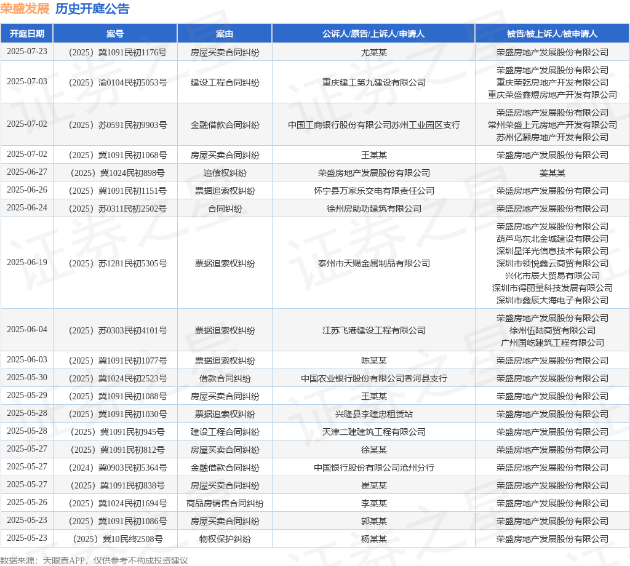Click case number (2025)冀1091民初1176号

coord(118,52)
